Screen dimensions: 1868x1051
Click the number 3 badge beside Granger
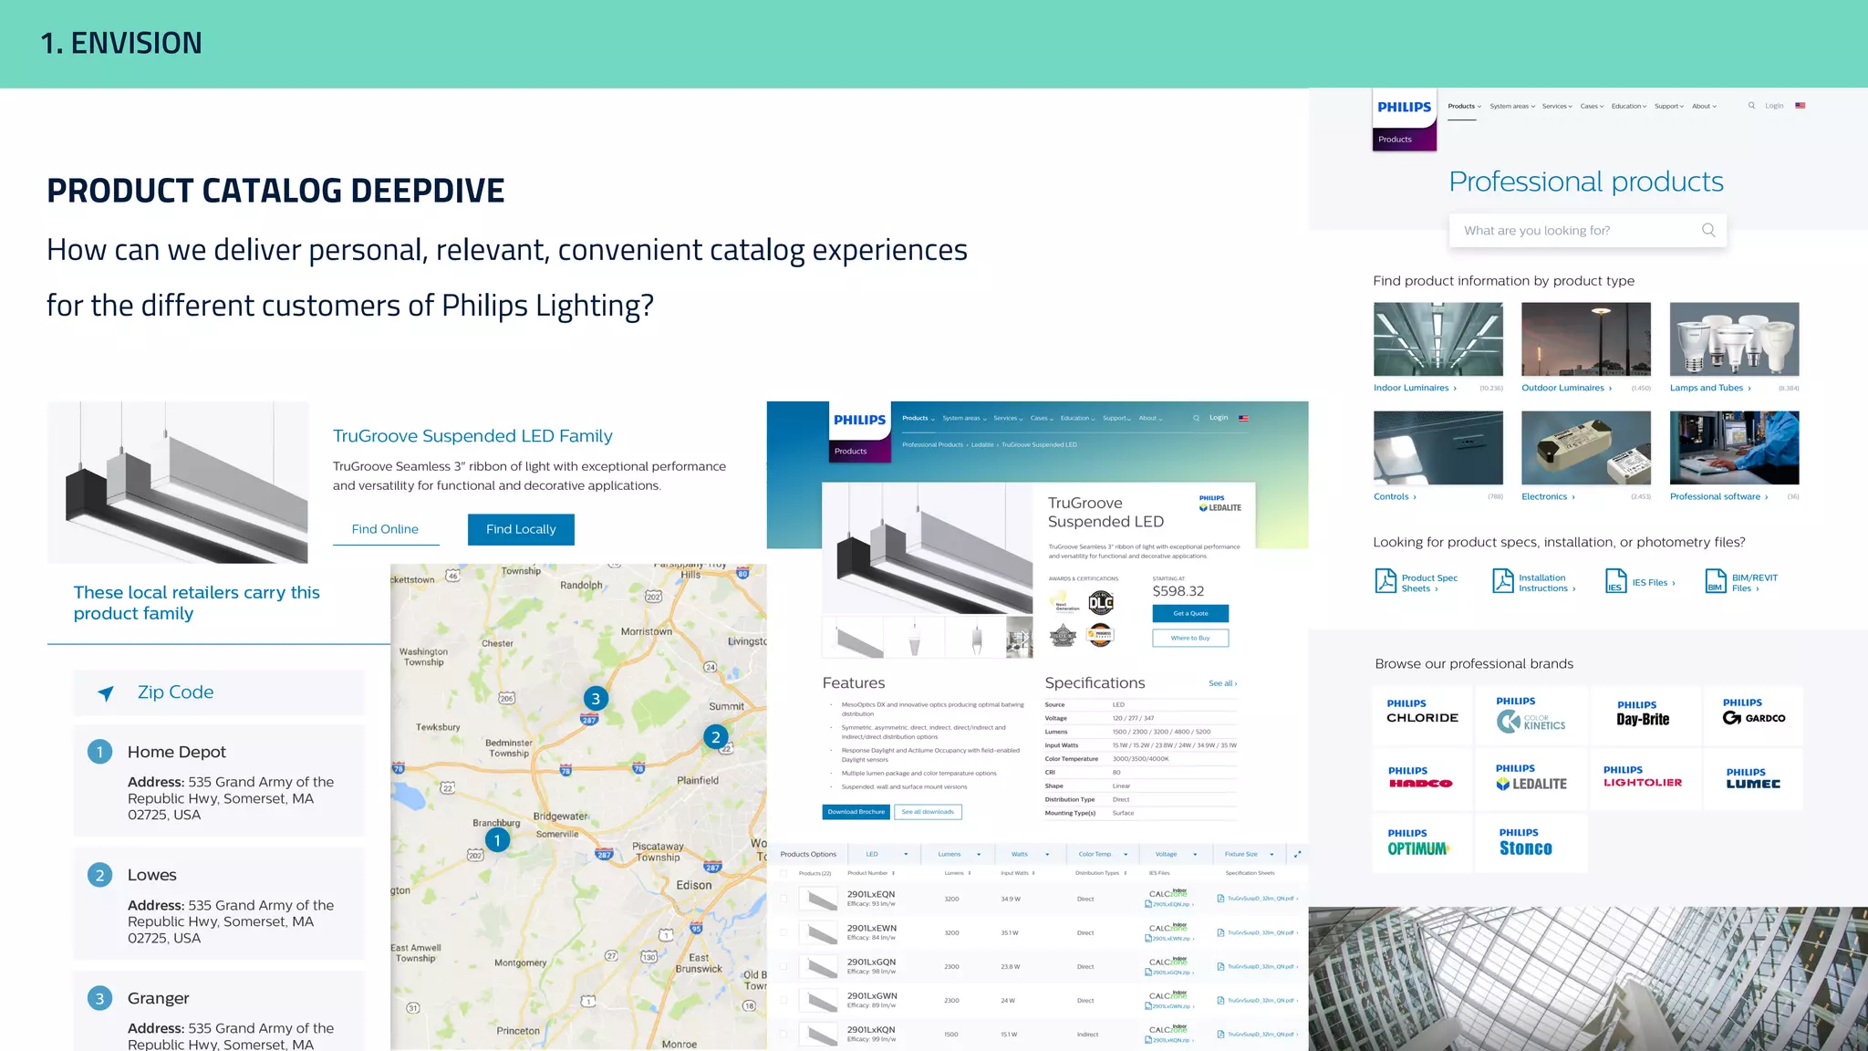(99, 998)
